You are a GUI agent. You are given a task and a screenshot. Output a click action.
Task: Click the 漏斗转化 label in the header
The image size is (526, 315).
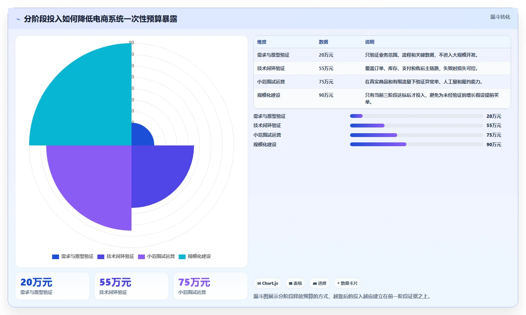500,17
